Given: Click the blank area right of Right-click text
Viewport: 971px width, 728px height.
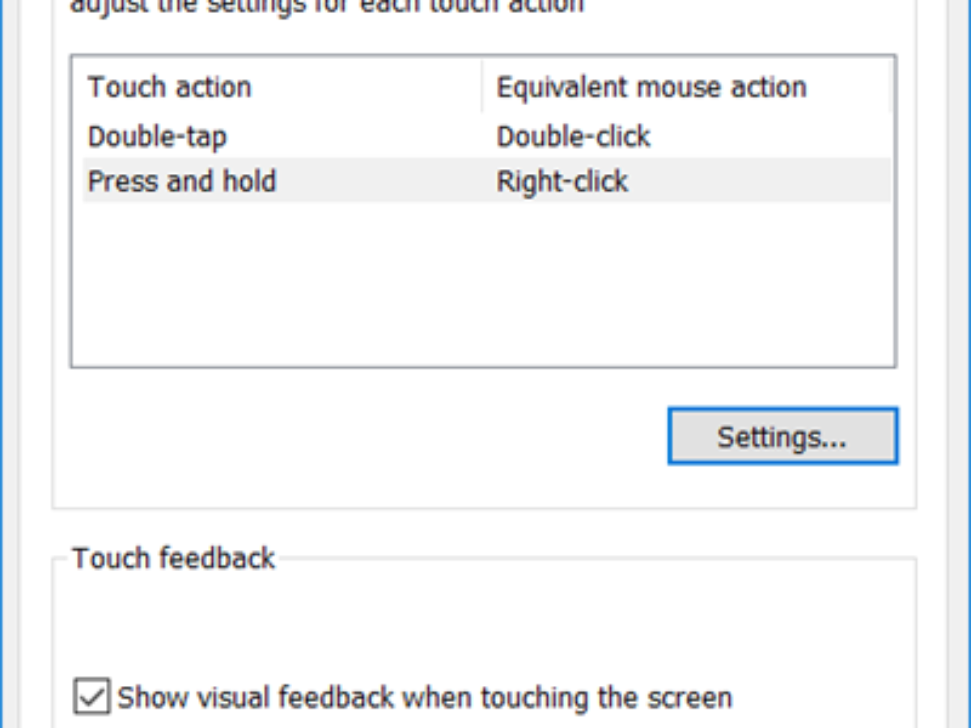Looking at the screenshot, I should pos(761,180).
